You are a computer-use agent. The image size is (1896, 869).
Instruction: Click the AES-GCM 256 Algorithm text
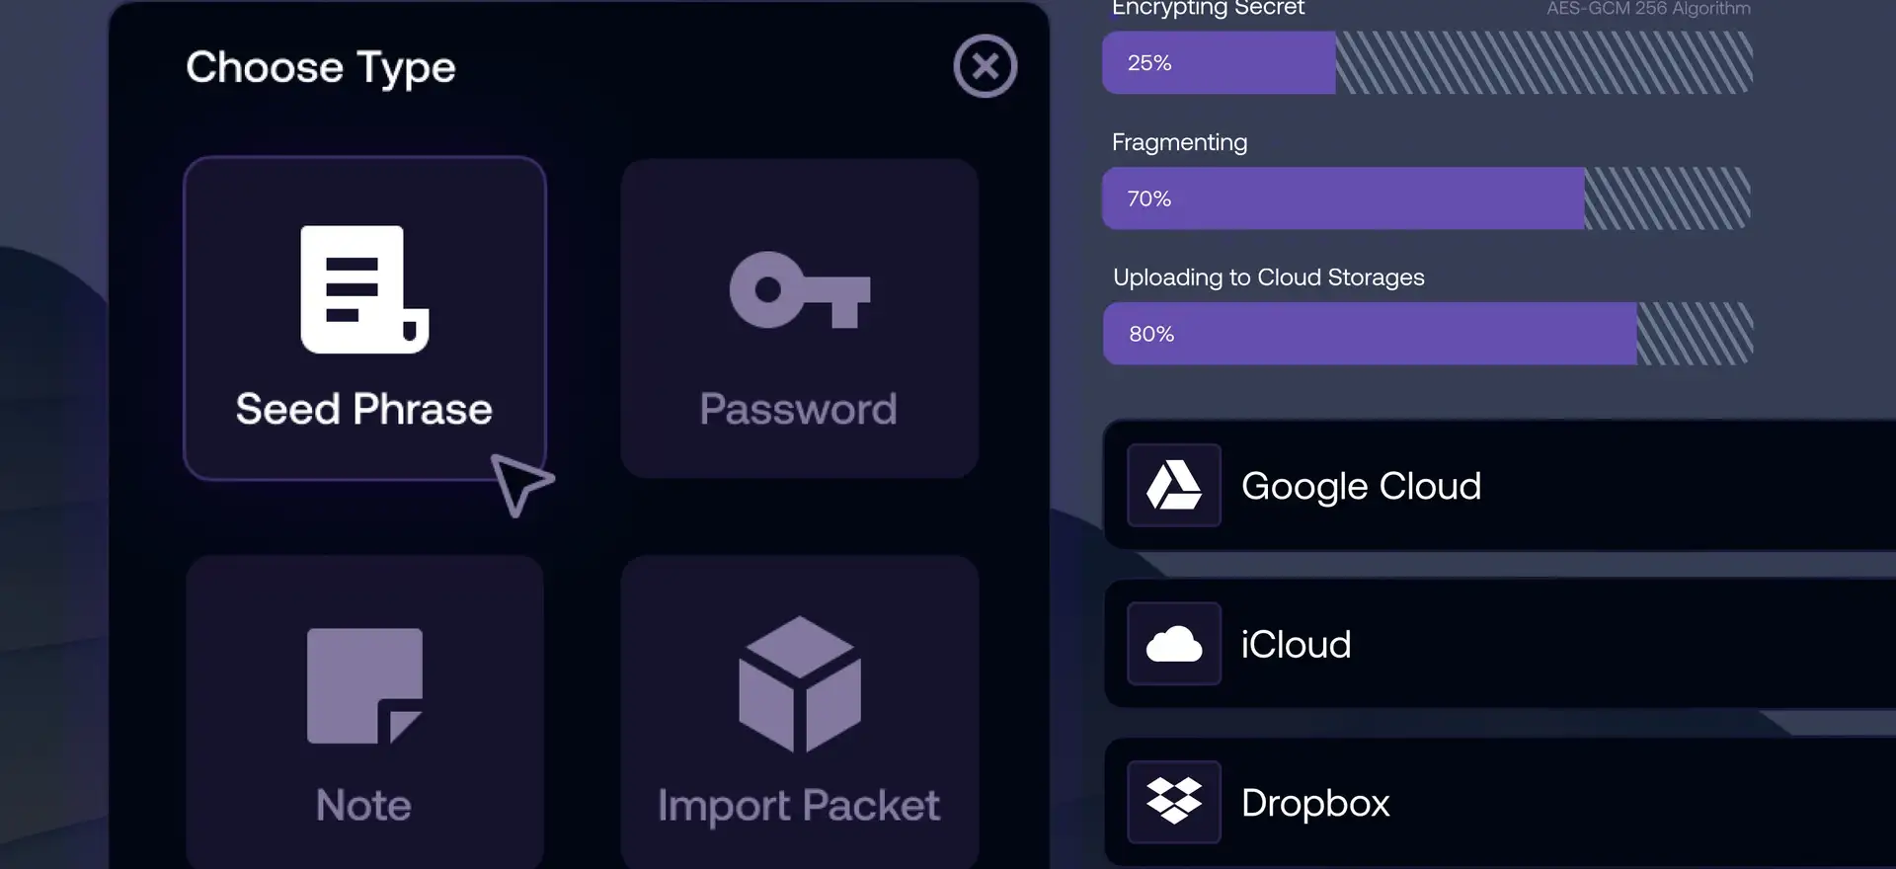point(1648,9)
